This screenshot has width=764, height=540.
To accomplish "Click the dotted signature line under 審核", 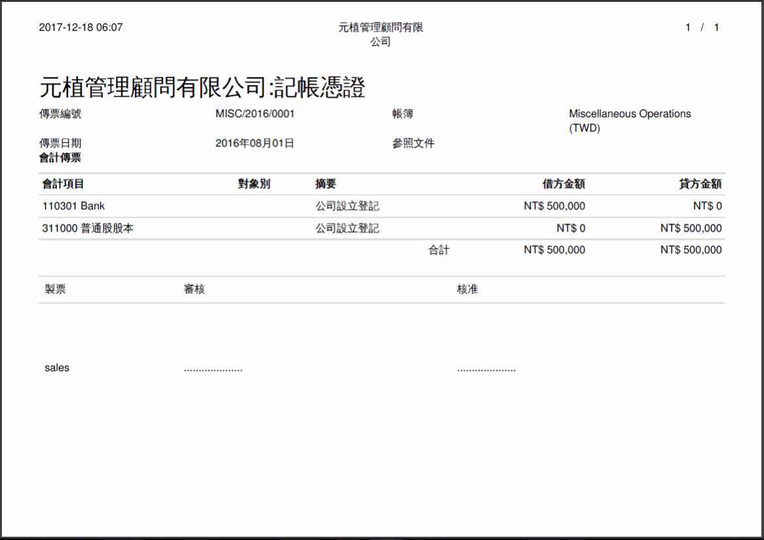I will 213,371.
